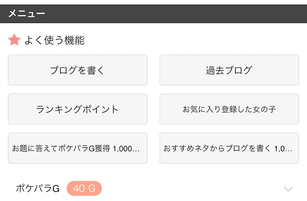Click the メニュー header title
Image resolution: width=307 pixels, height=201 pixels.
click(26, 14)
